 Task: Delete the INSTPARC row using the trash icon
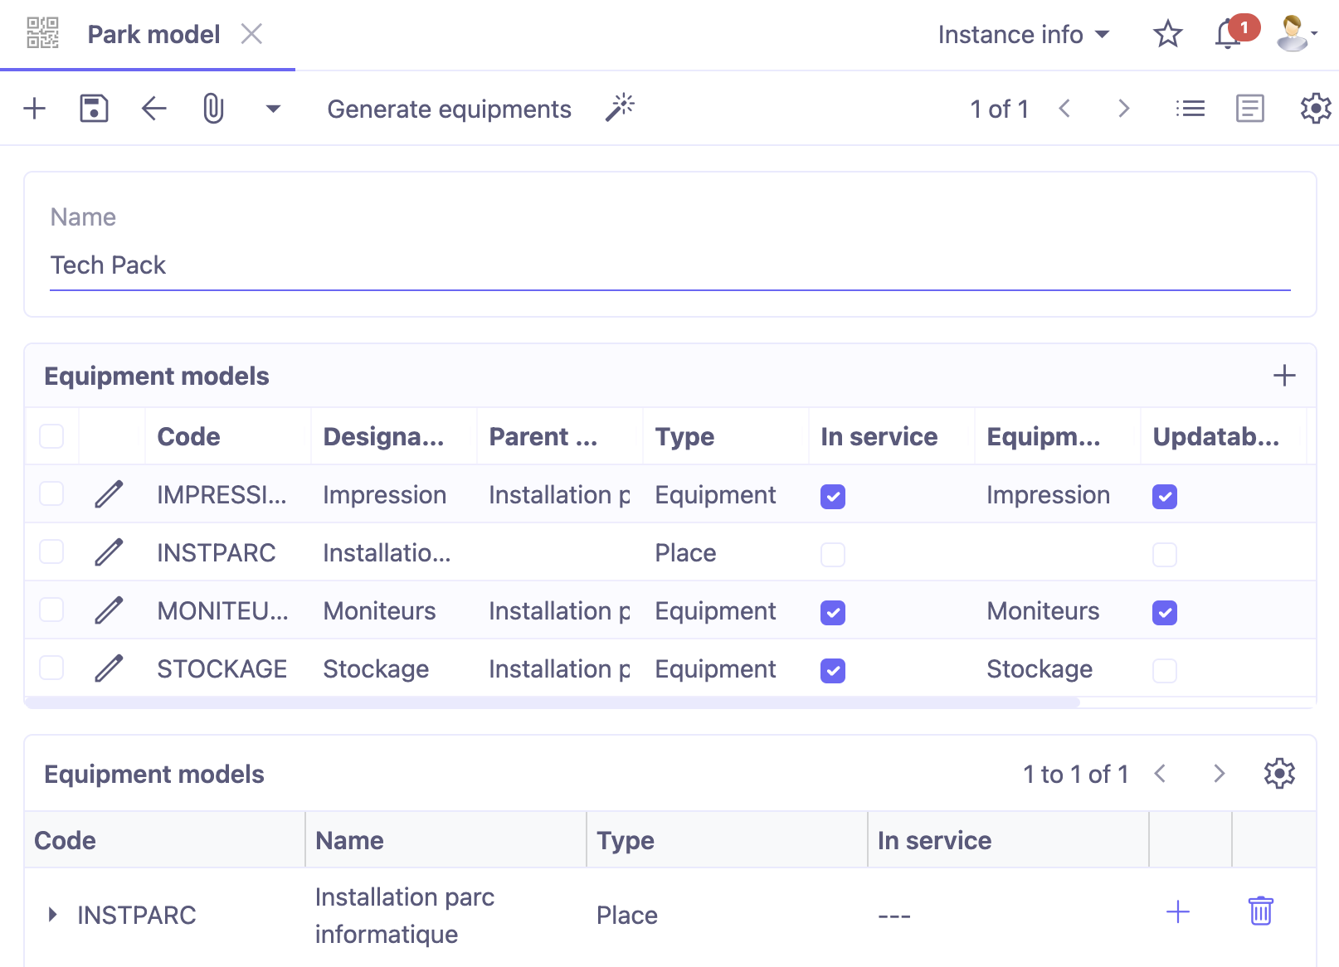(x=1260, y=911)
